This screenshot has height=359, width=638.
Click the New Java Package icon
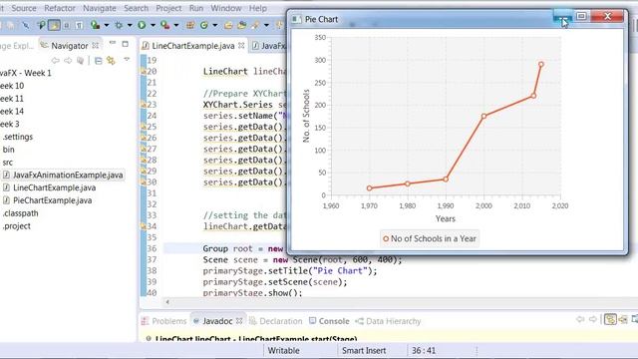coord(190,25)
